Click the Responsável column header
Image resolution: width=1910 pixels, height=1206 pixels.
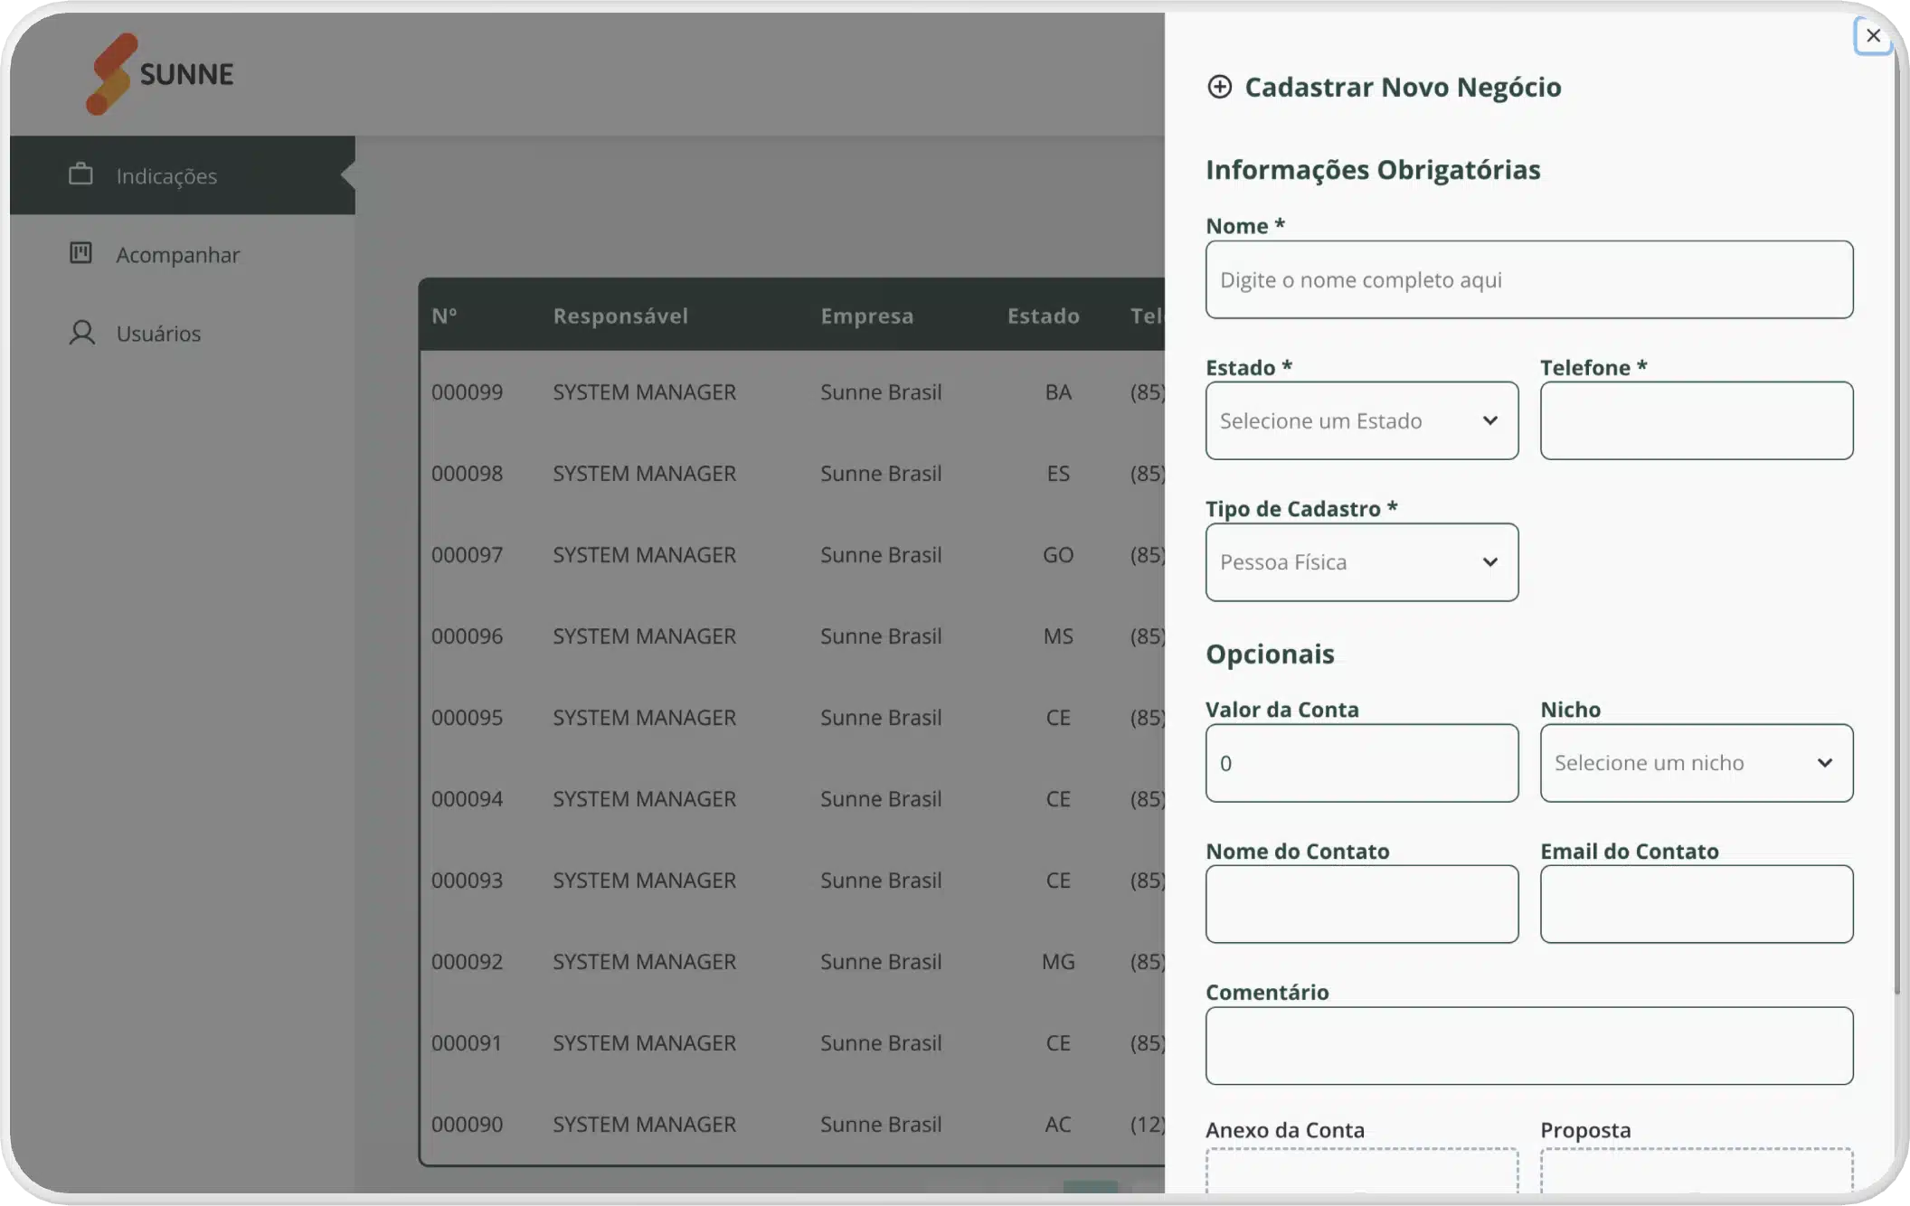tap(620, 316)
